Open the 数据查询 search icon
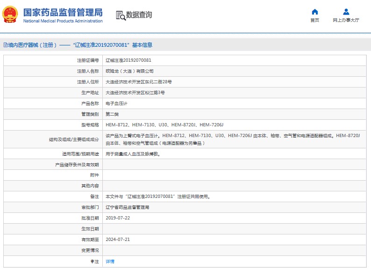371x270 pixels. pos(121,15)
